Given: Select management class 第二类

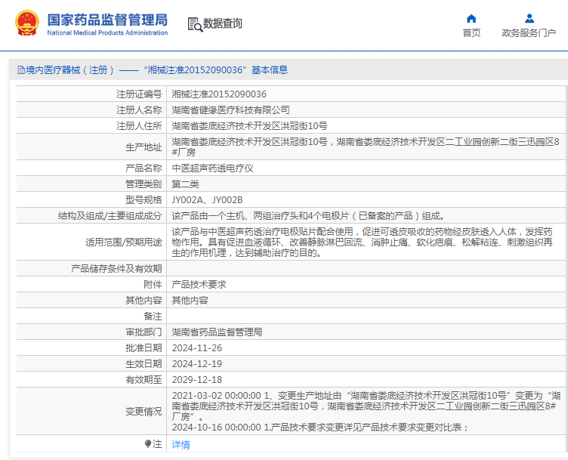Looking at the screenshot, I should (185, 184).
